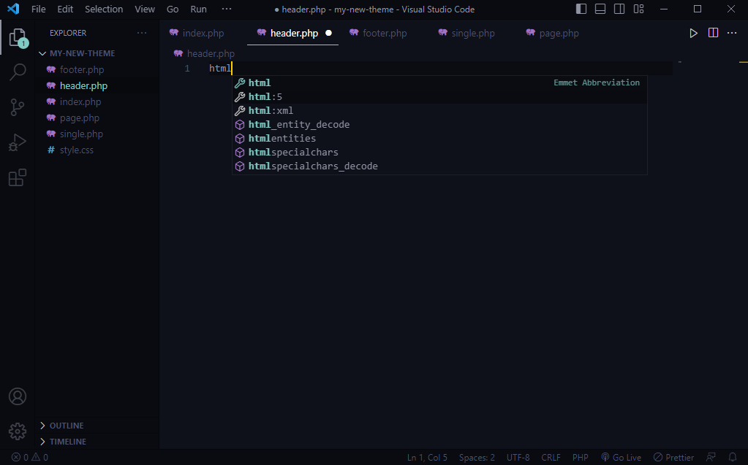
Task: Run the PHP file with play icon
Action: pos(693,33)
